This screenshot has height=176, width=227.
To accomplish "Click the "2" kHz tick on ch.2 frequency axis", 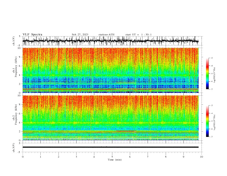I will pyautogui.click(x=20, y=131).
